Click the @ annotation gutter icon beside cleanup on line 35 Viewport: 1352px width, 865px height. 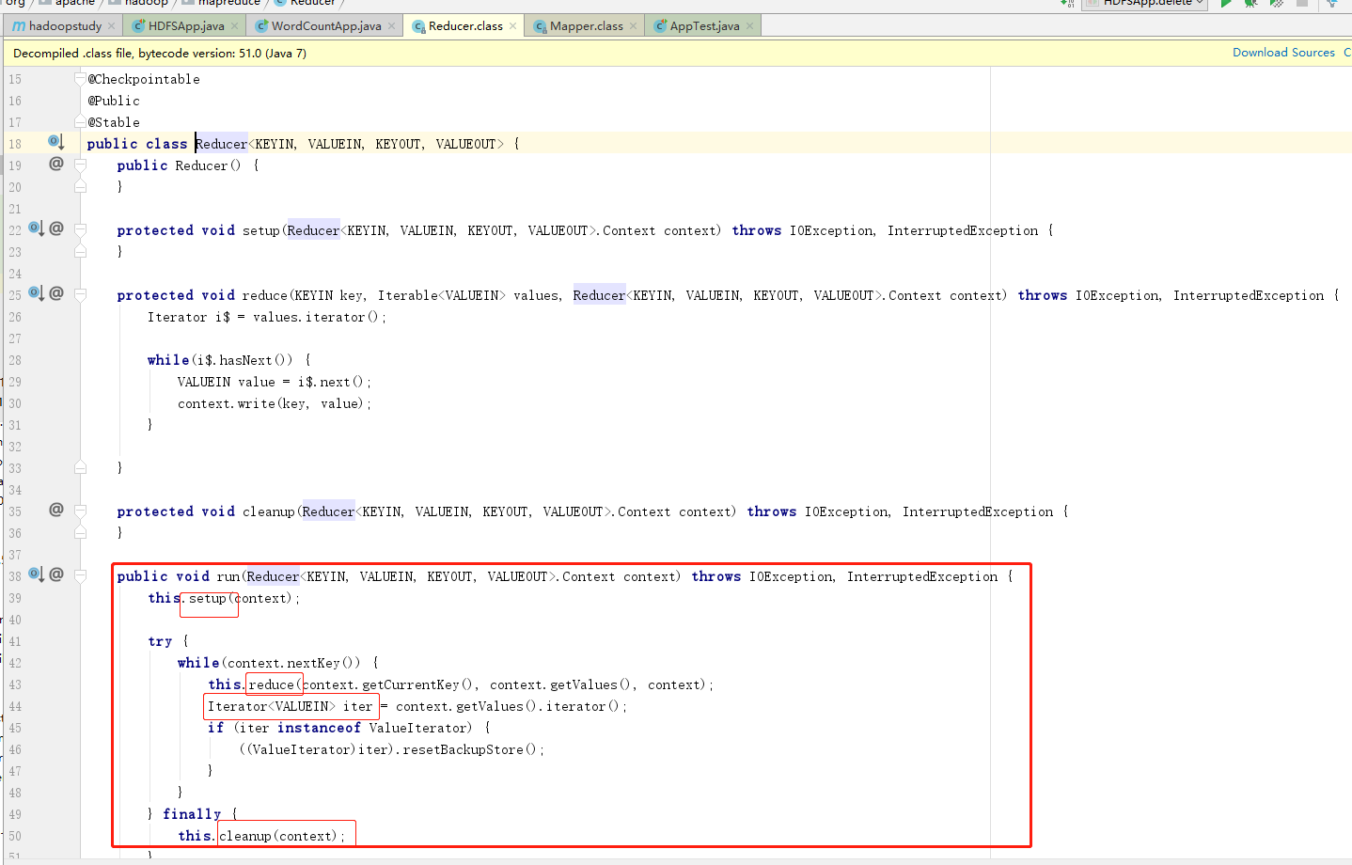56,510
